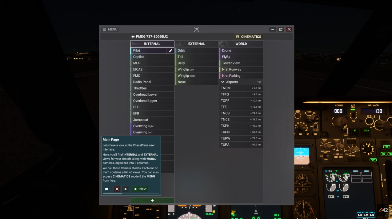Viewport: 392px width, 219px height.
Task: Select the Pilot internal view
Action: pos(149,51)
